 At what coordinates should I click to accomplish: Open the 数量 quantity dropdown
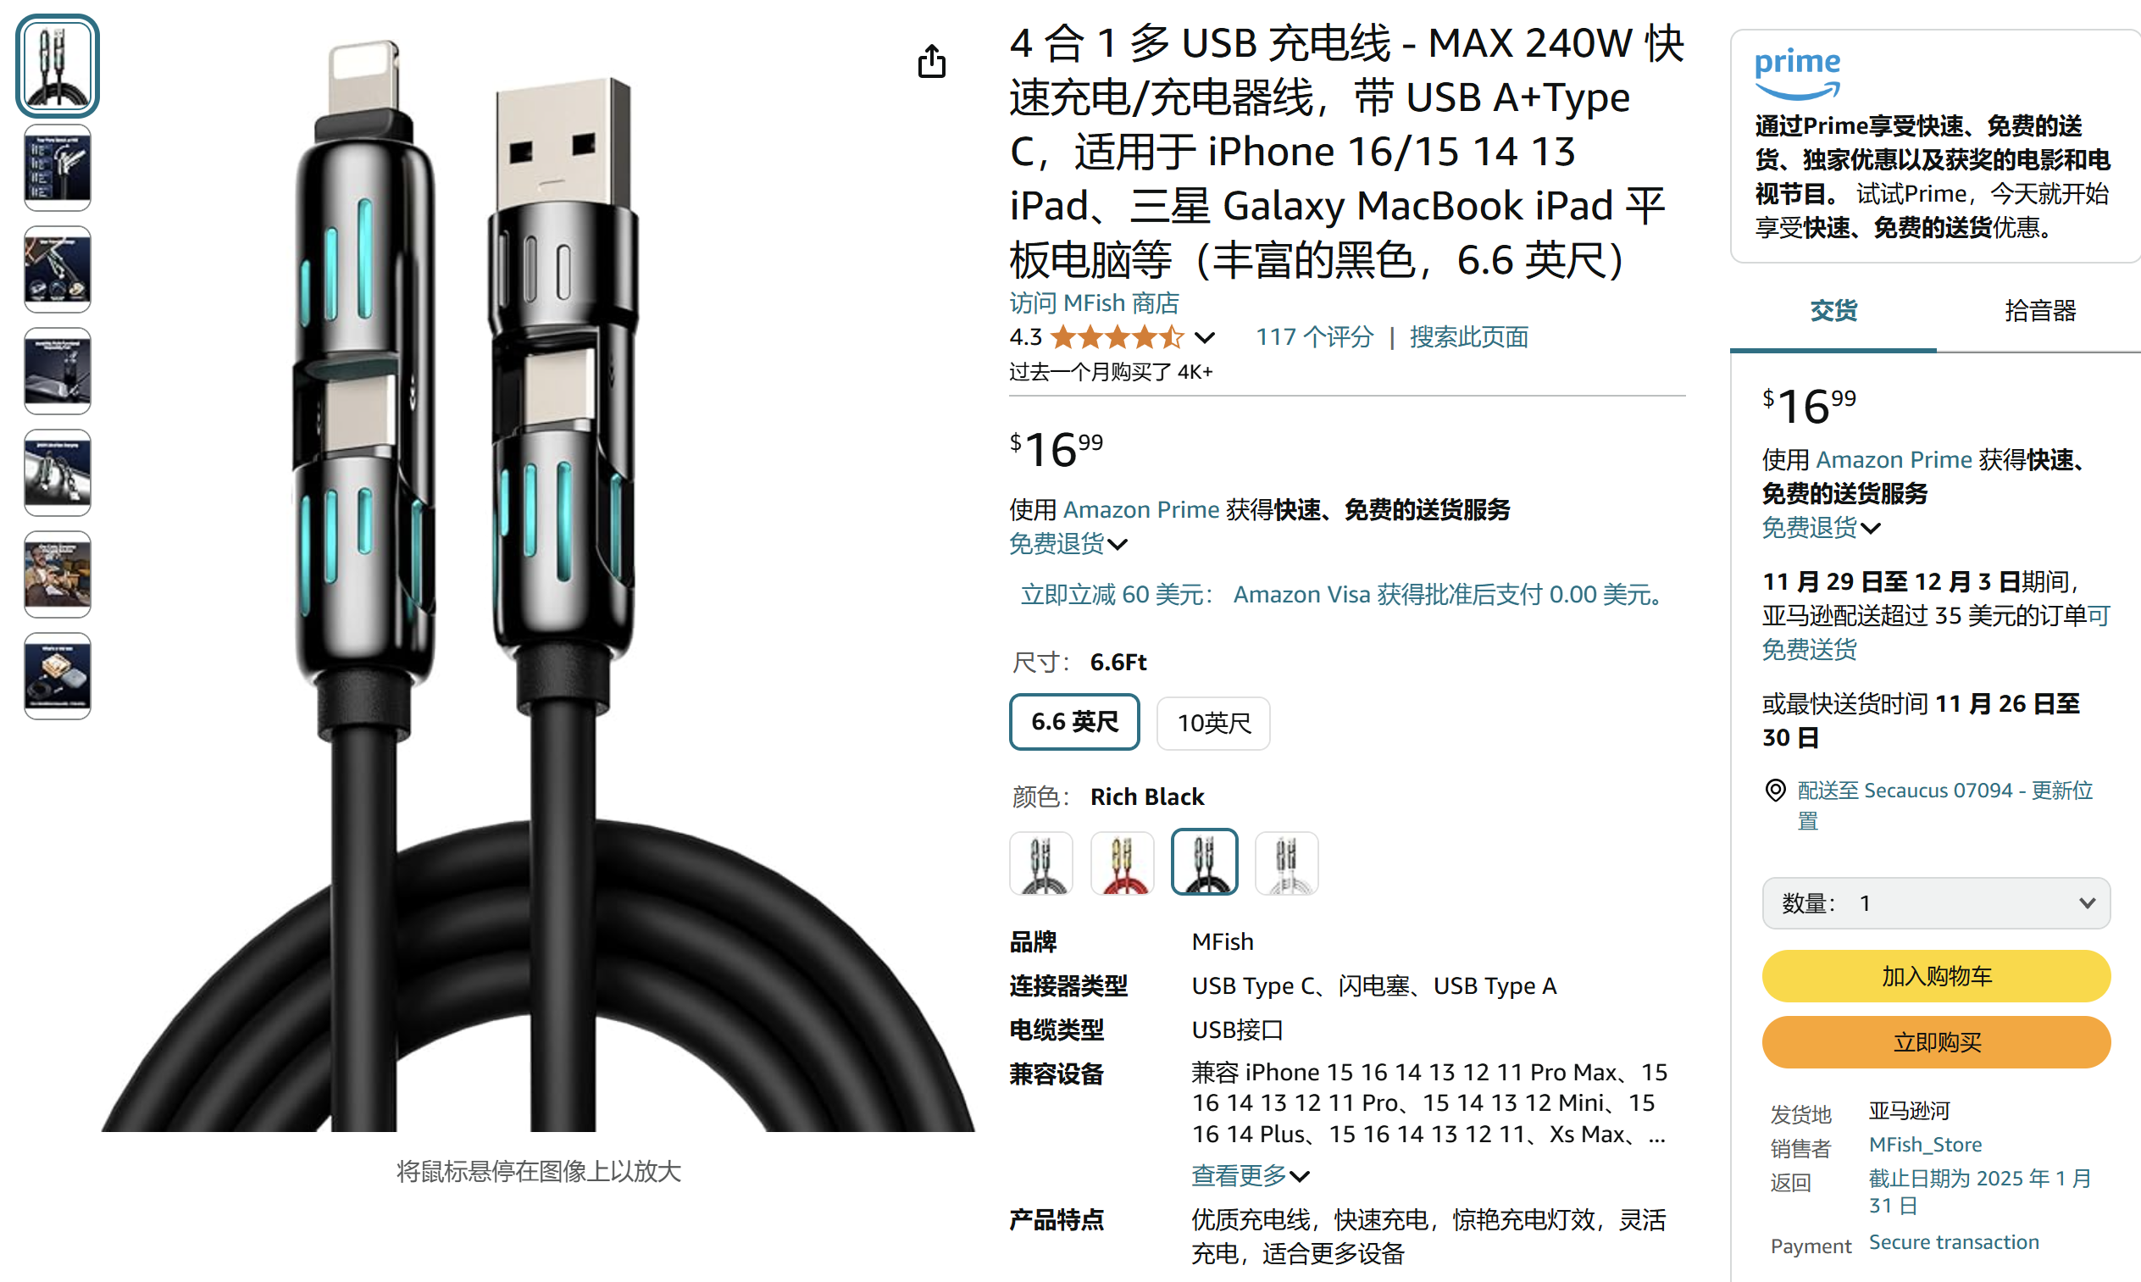pos(1935,903)
